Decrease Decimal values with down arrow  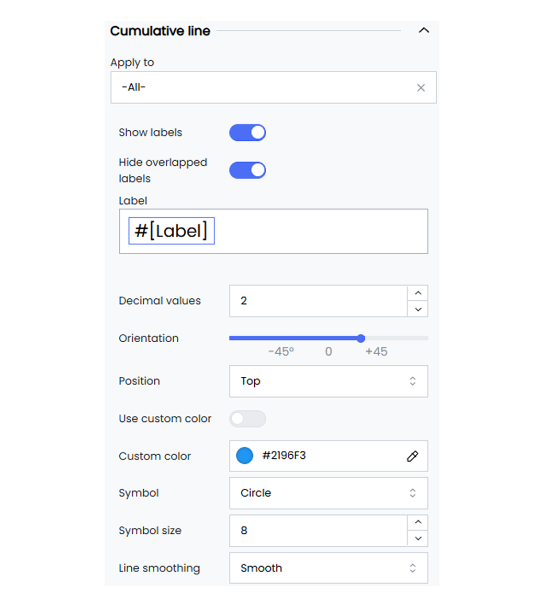(418, 309)
